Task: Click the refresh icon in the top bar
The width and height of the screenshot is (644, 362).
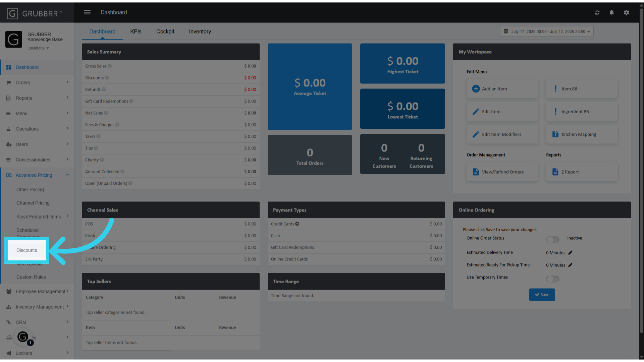Action: [597, 12]
